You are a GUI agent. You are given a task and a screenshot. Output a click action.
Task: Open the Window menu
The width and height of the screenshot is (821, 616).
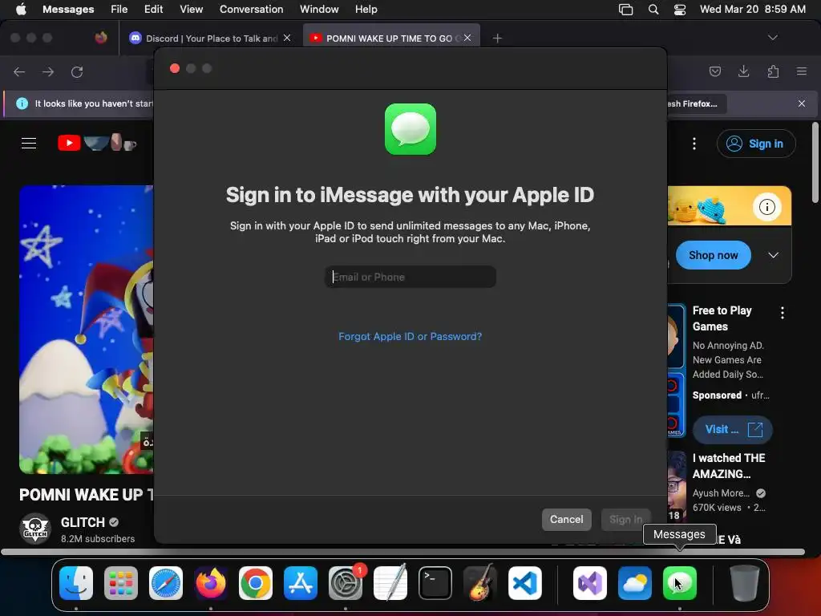tap(319, 9)
